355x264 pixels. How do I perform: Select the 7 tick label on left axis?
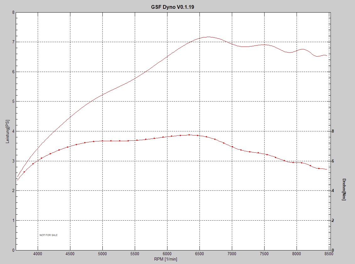pyautogui.click(x=13, y=42)
